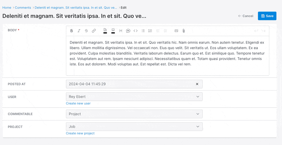Toggle bold formatting in editor toolbar

click(72, 31)
